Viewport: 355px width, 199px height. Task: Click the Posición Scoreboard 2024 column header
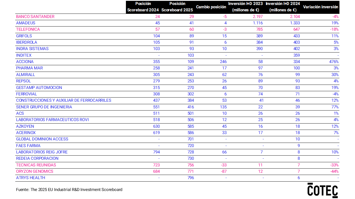tap(143, 7)
